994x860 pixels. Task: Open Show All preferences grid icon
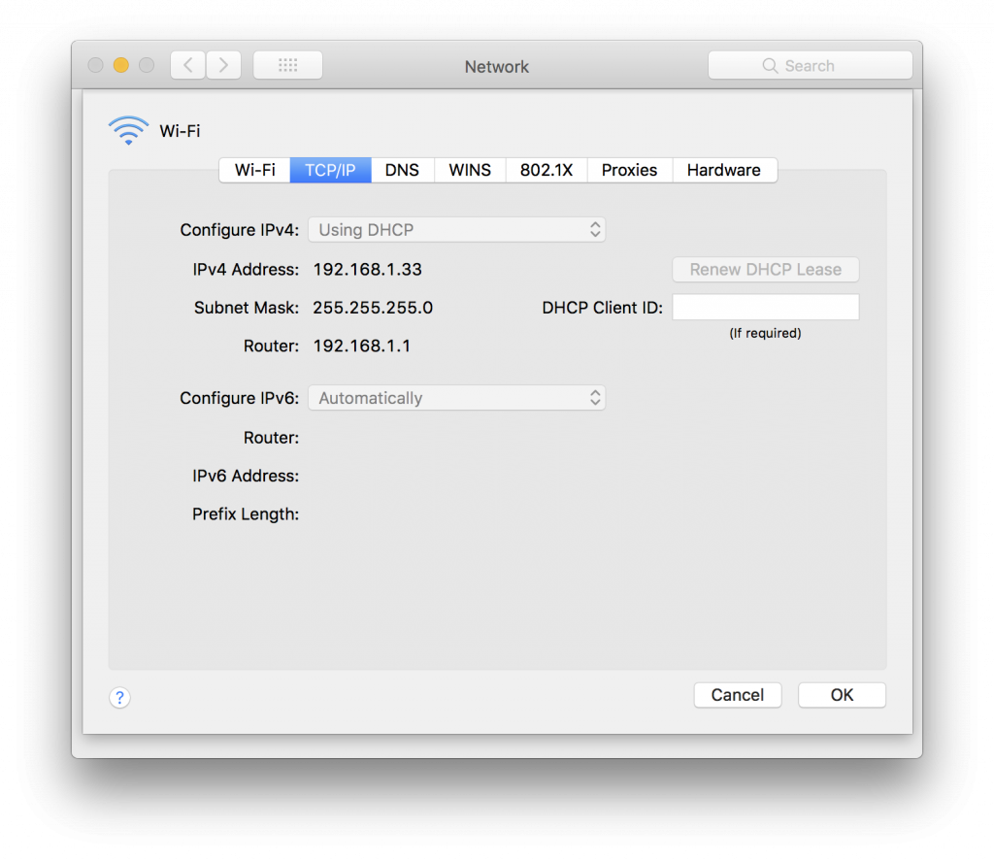point(287,64)
